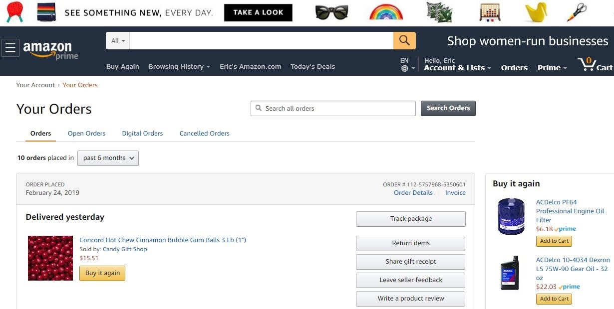Click the scissors banner image
Image resolution: width=614 pixels, height=309 pixels.
coord(577,12)
